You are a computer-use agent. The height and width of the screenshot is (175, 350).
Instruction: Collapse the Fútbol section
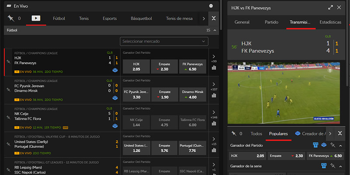coord(215,30)
